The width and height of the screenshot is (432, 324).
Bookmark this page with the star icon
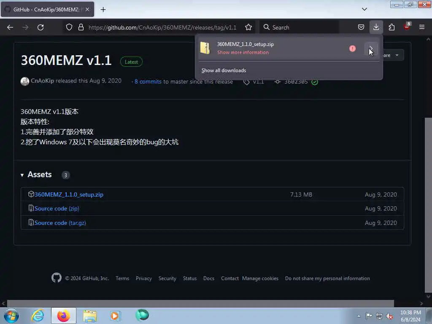248,27
